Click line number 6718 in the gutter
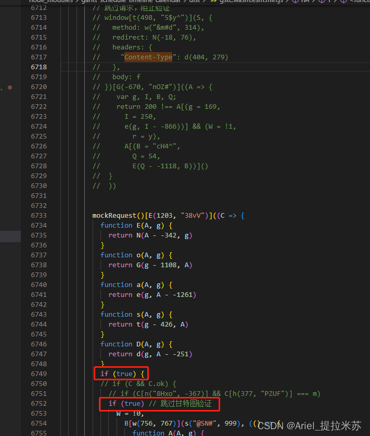This screenshot has height=436, width=370. 39,67
